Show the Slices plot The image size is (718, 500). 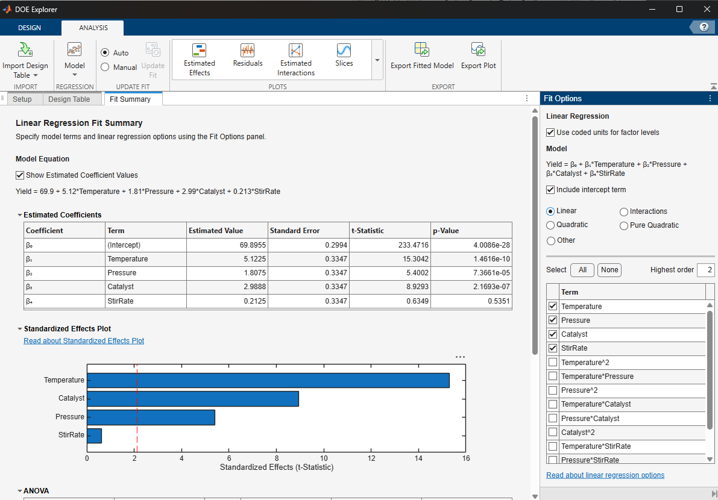coord(344,56)
